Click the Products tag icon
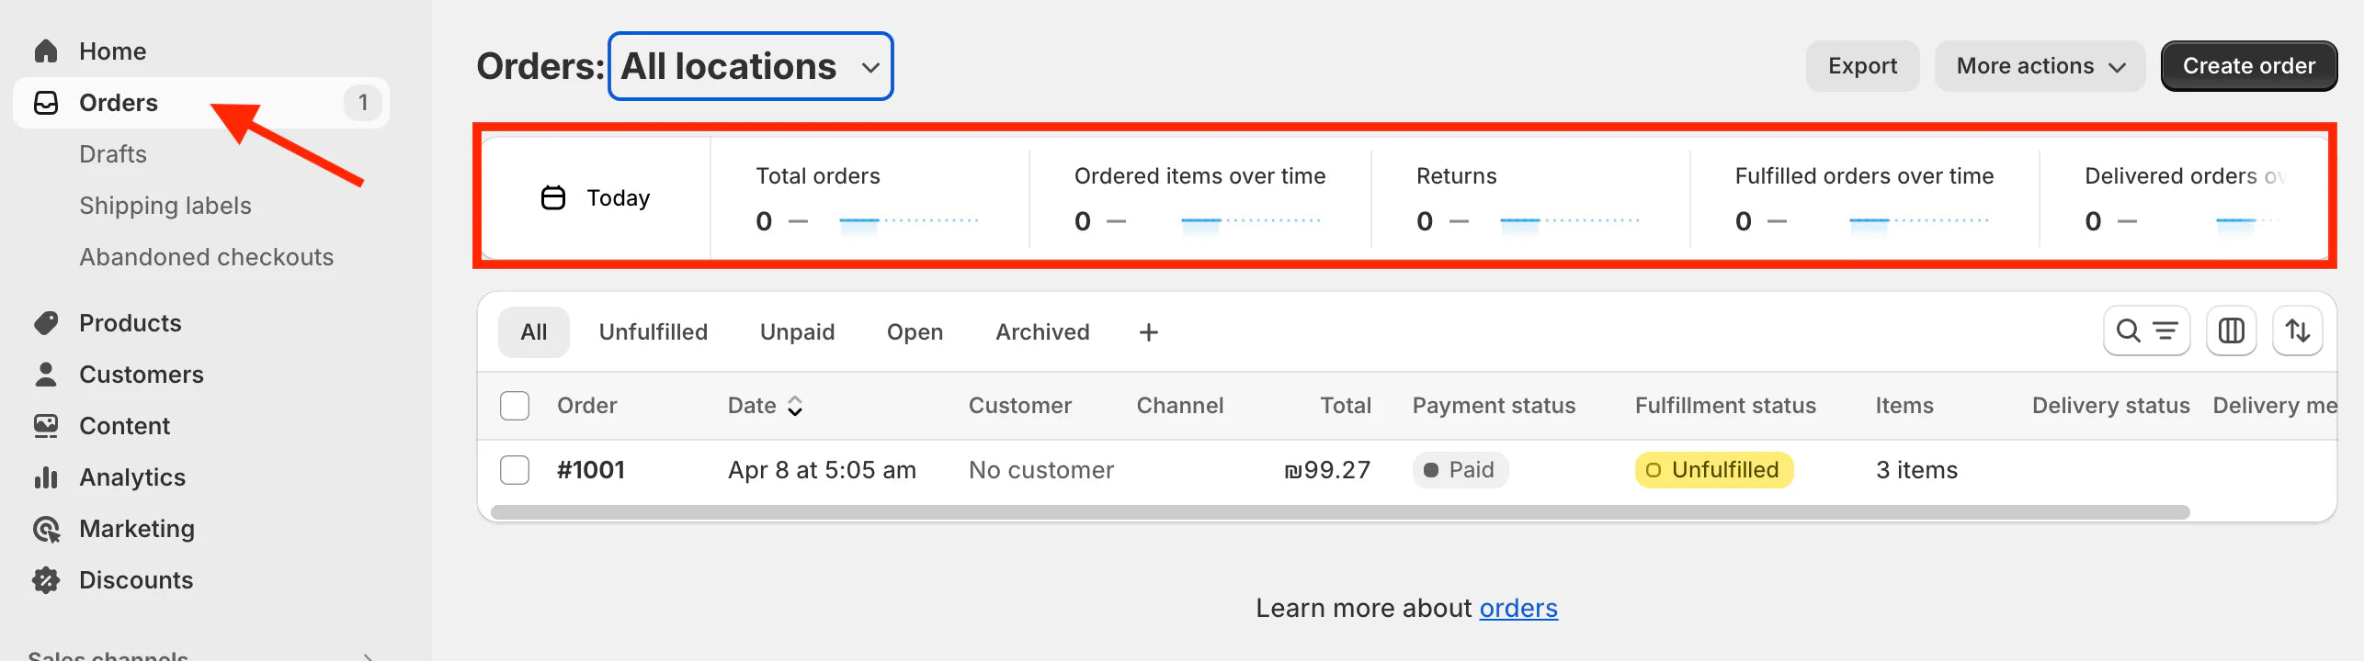This screenshot has width=2364, height=661. [x=46, y=323]
